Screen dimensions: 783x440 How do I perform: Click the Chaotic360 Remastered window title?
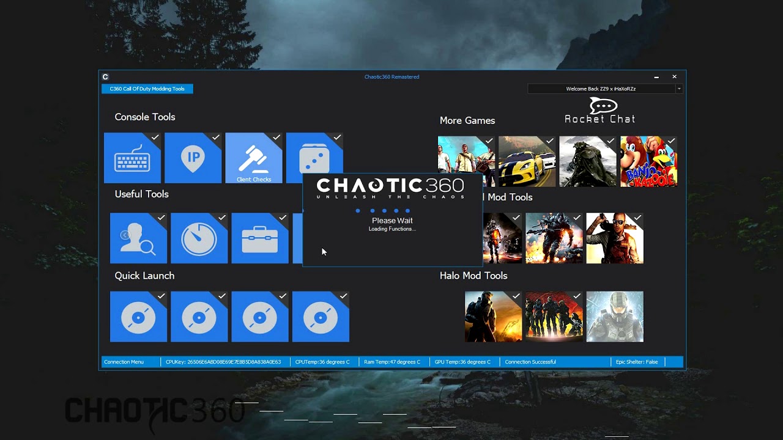pyautogui.click(x=392, y=77)
